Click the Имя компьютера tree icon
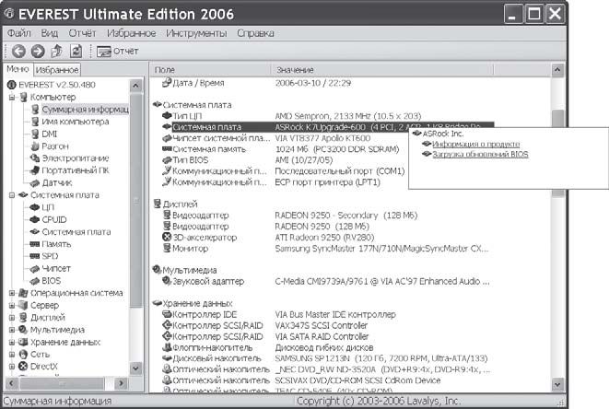This screenshot has height=409, width=609. (x=35, y=122)
